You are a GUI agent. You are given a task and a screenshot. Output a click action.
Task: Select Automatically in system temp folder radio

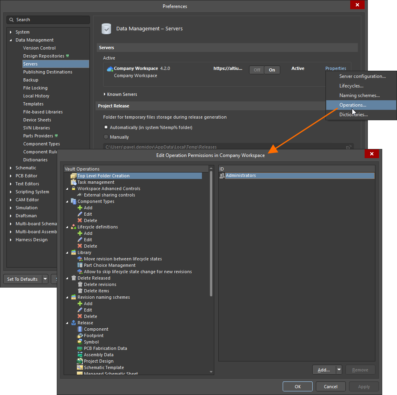click(x=106, y=127)
